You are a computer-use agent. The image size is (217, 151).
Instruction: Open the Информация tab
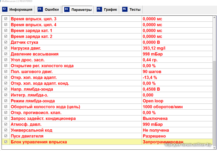21,10
